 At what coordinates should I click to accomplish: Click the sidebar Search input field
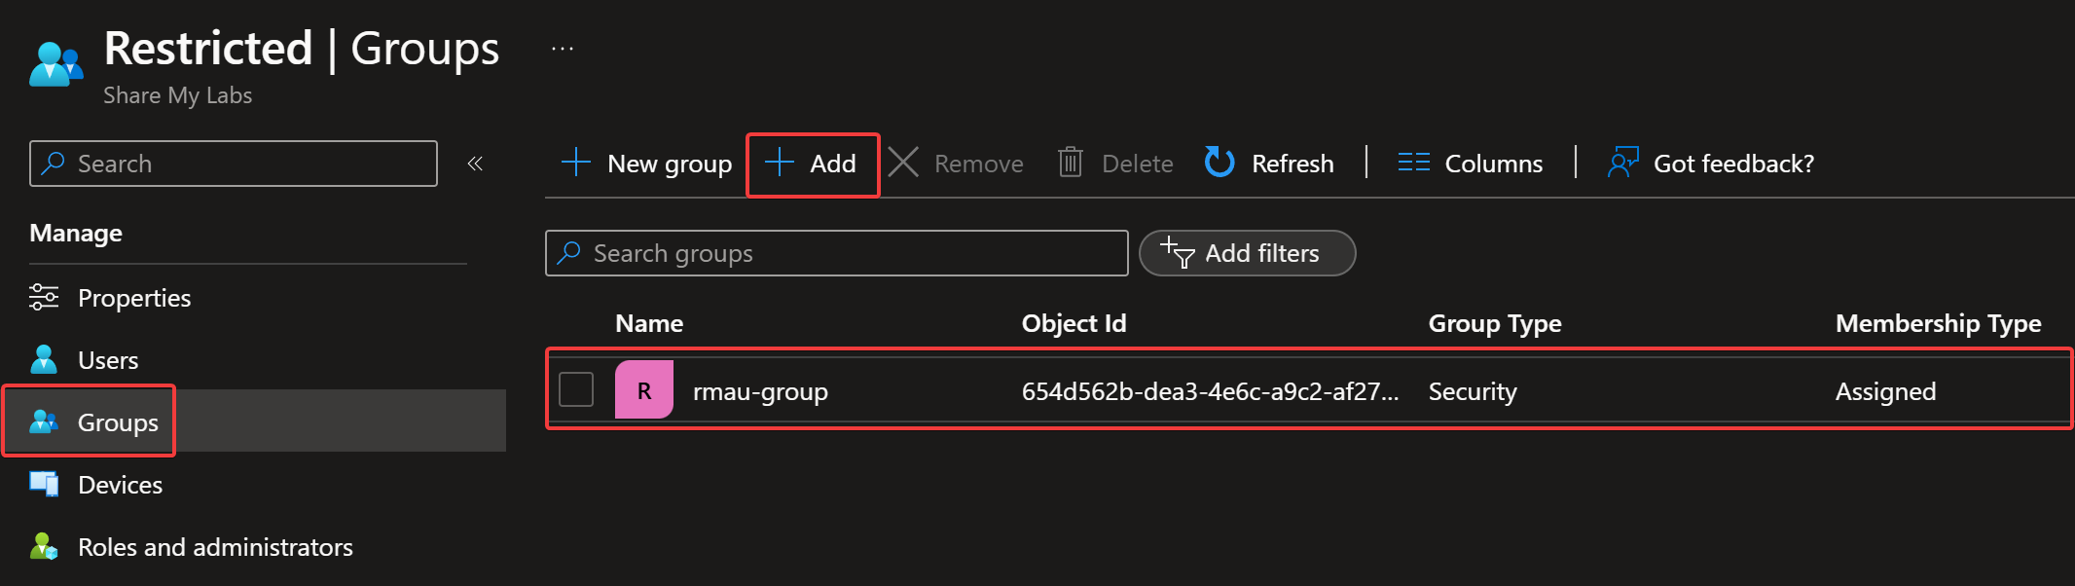(x=243, y=164)
